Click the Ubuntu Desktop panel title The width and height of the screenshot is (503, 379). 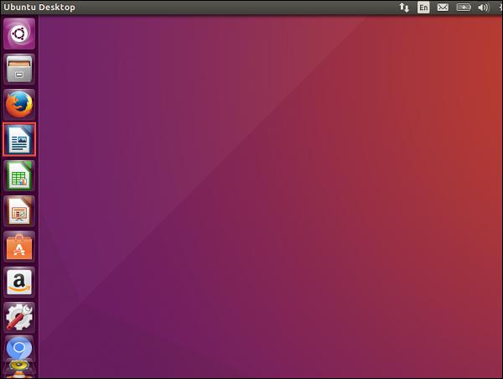pyautogui.click(x=39, y=8)
